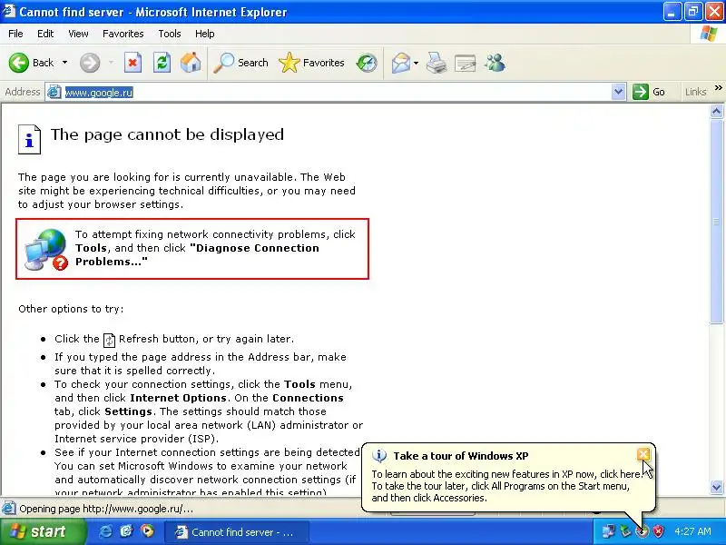This screenshot has height=545, width=726.
Task: Click the green Go button
Action: [x=649, y=92]
